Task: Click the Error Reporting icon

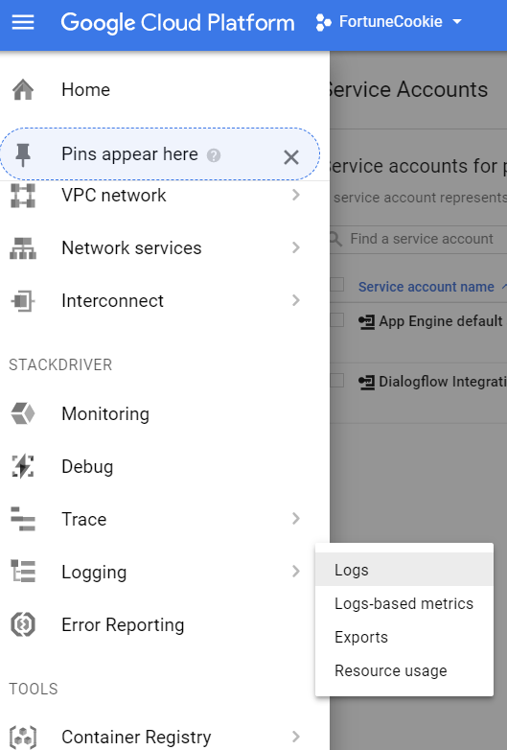Action: [x=23, y=624]
